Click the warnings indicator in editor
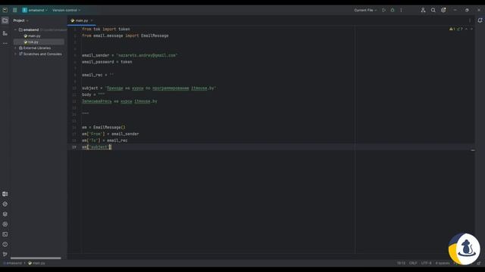Image resolution: width=485 pixels, height=272 pixels. (x=452, y=29)
